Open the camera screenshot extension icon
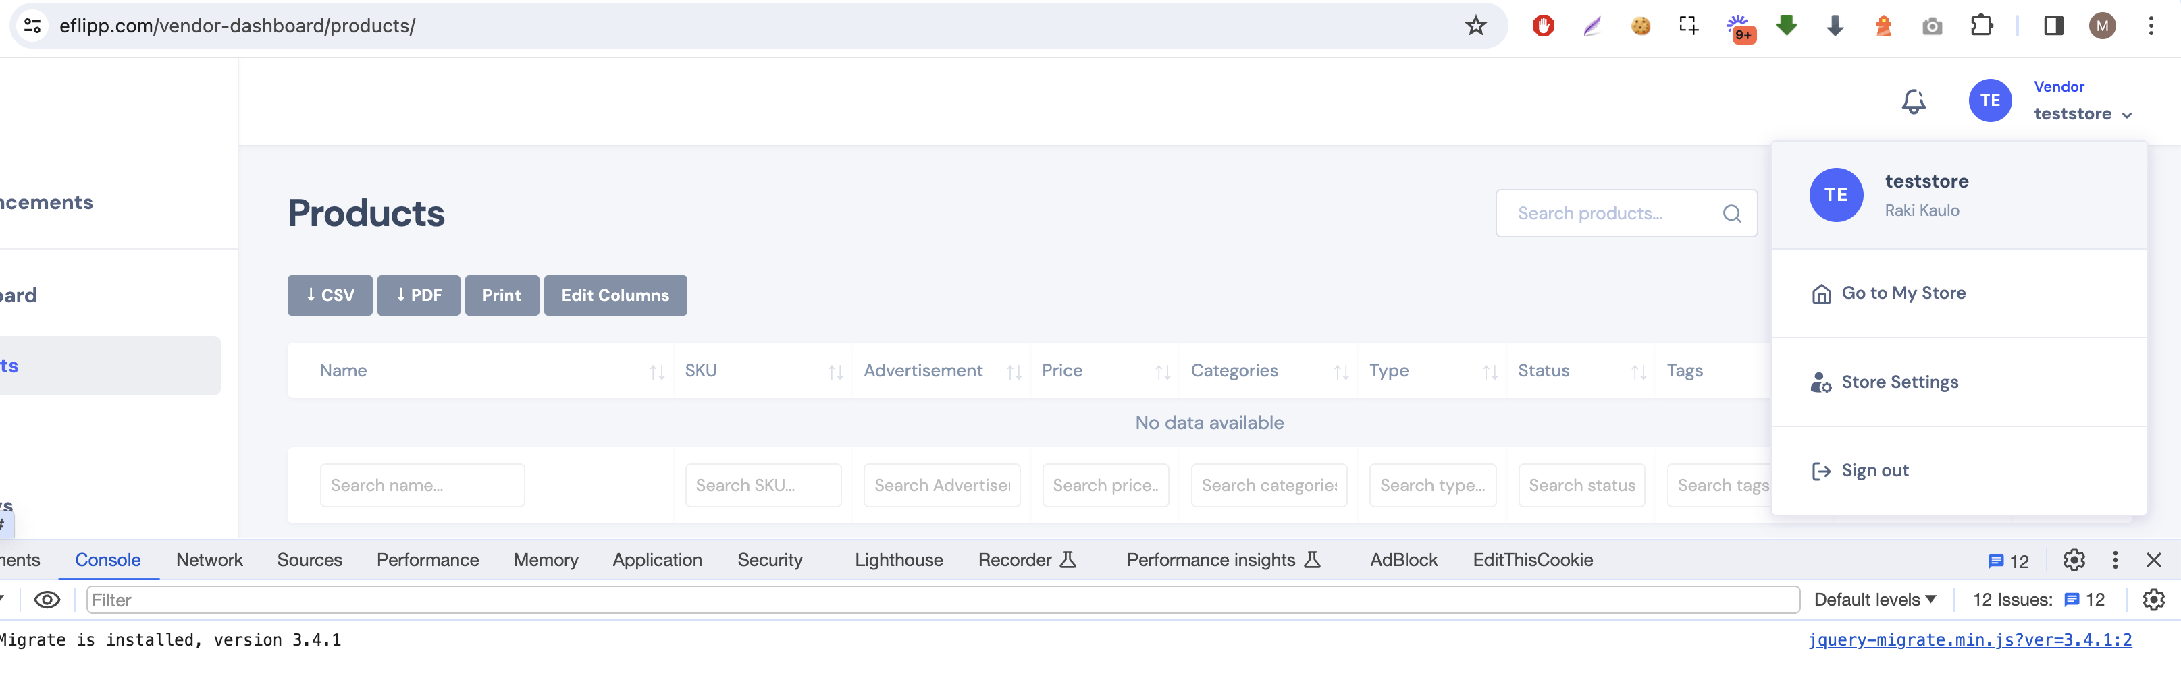 1931,26
